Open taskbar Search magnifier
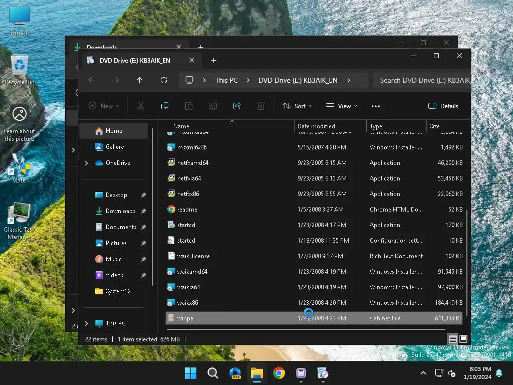The image size is (513, 385). pyautogui.click(x=212, y=373)
